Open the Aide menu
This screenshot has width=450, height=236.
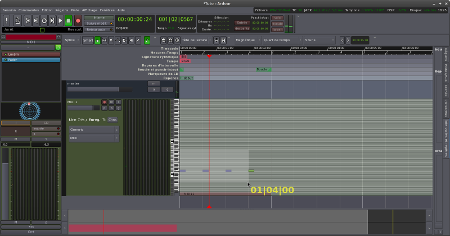tap(121, 10)
